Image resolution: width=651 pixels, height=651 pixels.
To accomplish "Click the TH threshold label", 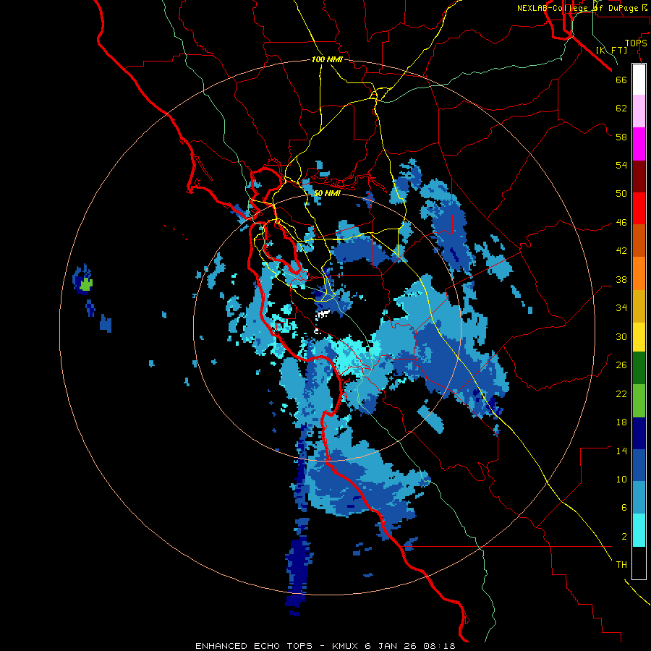I will pyautogui.click(x=621, y=564).
